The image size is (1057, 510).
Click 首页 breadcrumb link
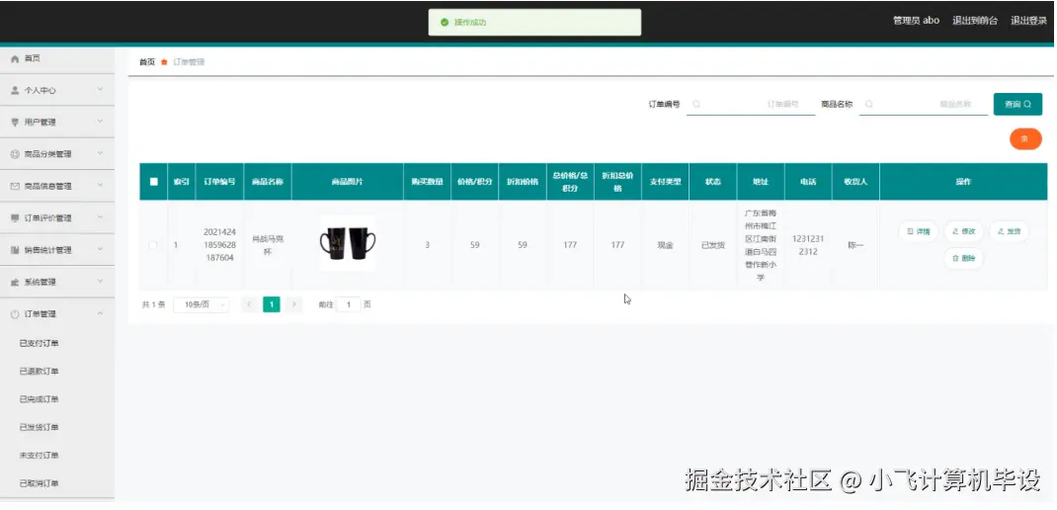(147, 62)
